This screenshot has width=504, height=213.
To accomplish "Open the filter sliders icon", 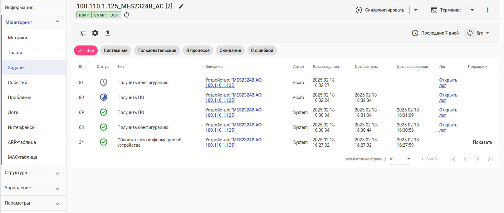I will (x=83, y=33).
